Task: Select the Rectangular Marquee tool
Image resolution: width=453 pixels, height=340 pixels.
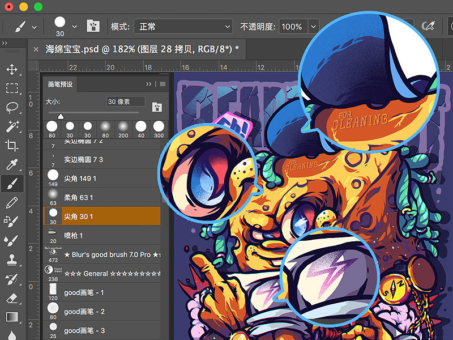Action: coord(11,88)
